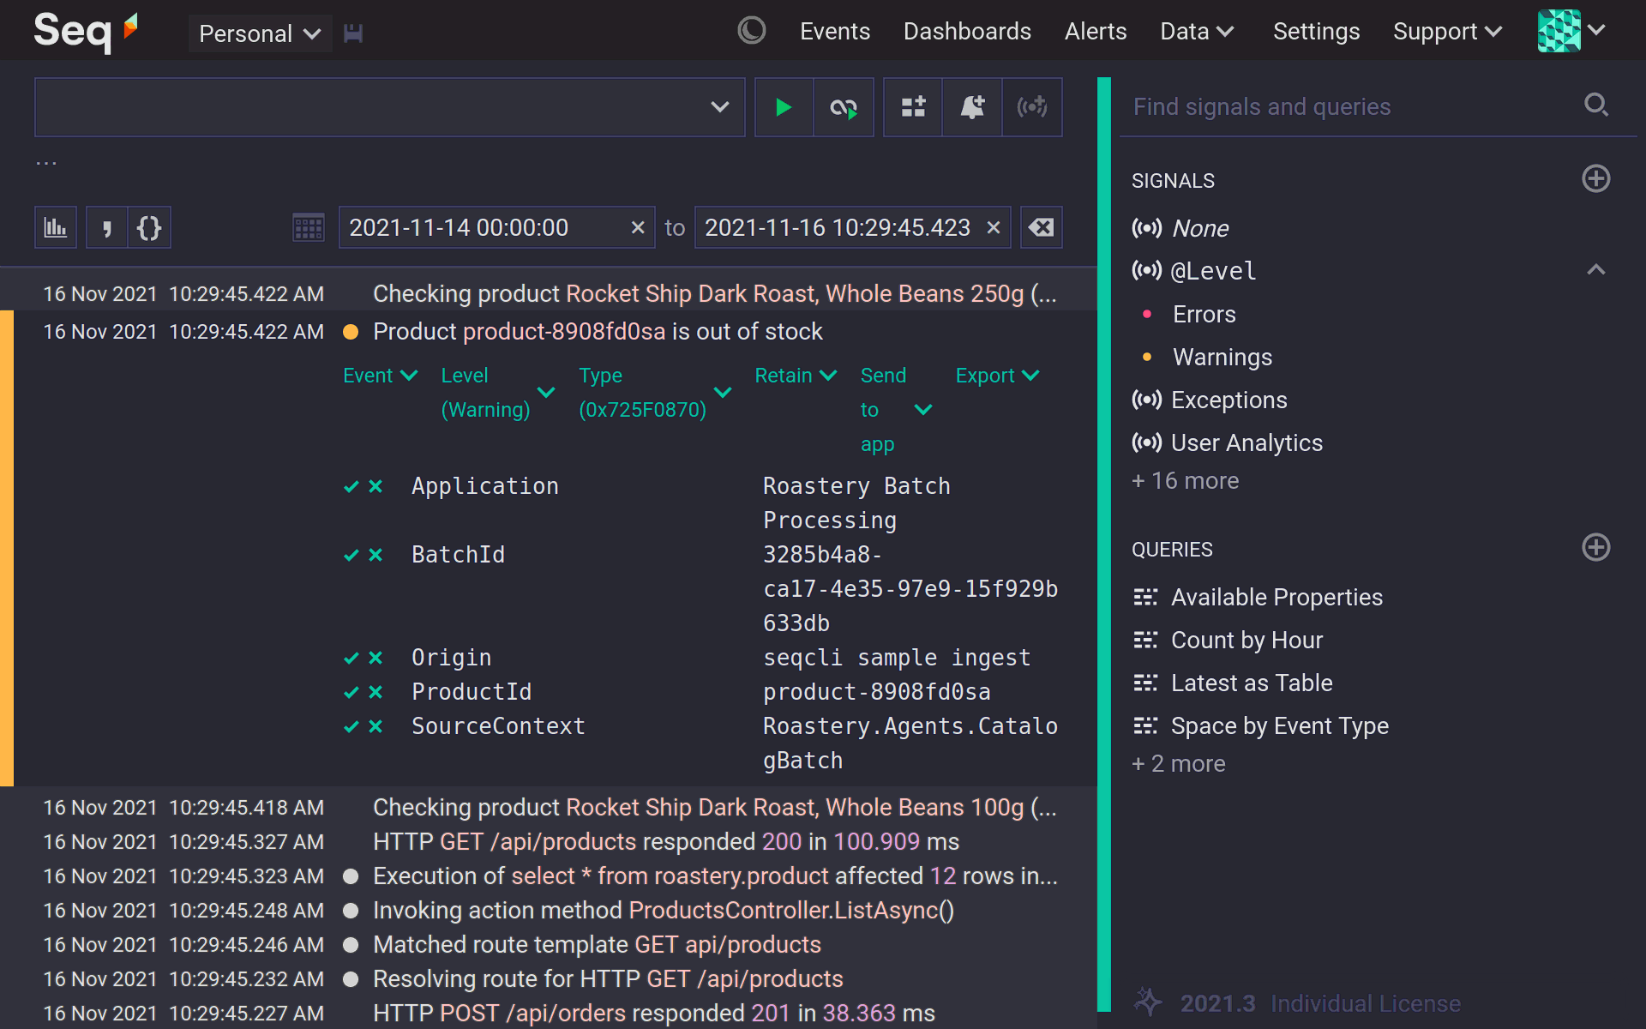Run the Count by Hour query
The width and height of the screenshot is (1646, 1029).
tap(1247, 641)
